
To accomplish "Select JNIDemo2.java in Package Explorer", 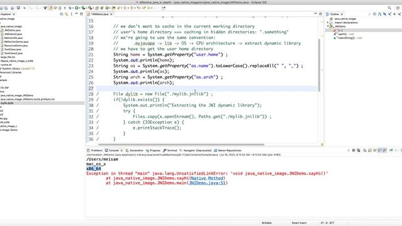I will pos(13,34).
